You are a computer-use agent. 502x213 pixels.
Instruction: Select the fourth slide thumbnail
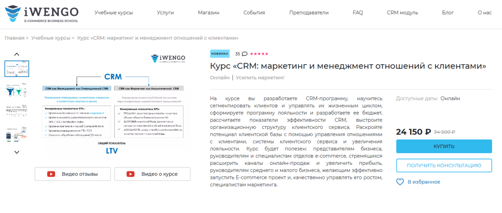point(17,134)
